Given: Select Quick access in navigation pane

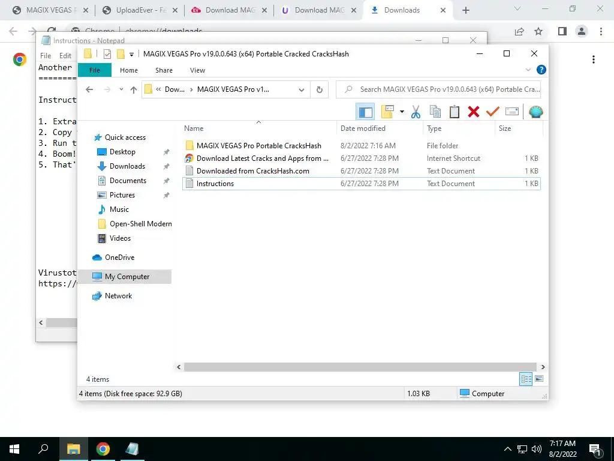Looking at the screenshot, I should [125, 137].
